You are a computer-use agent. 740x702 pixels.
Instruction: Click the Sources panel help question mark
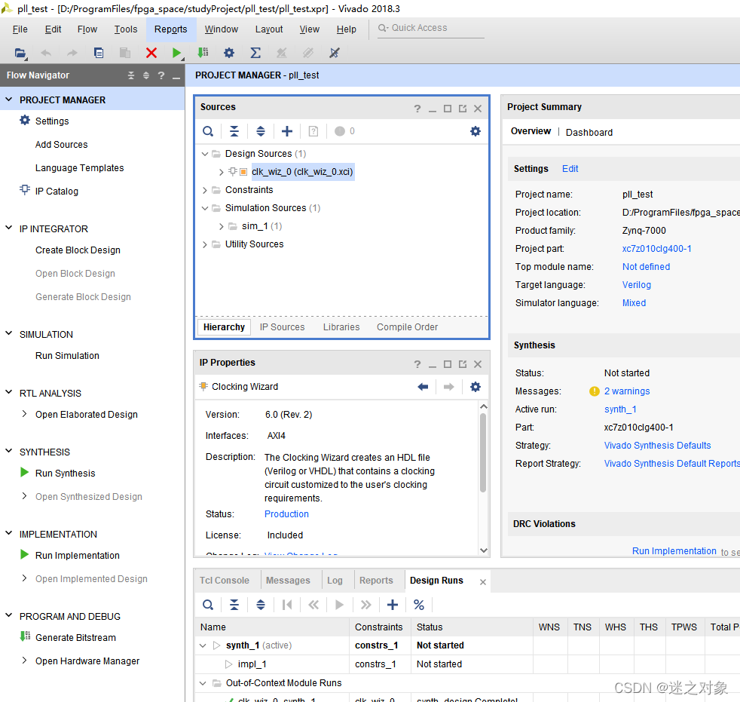(x=417, y=109)
